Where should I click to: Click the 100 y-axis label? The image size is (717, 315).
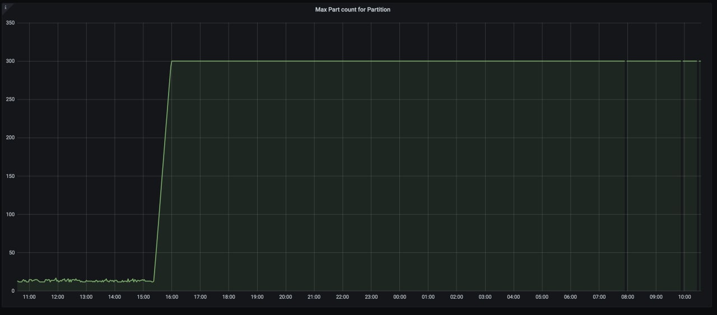point(10,214)
